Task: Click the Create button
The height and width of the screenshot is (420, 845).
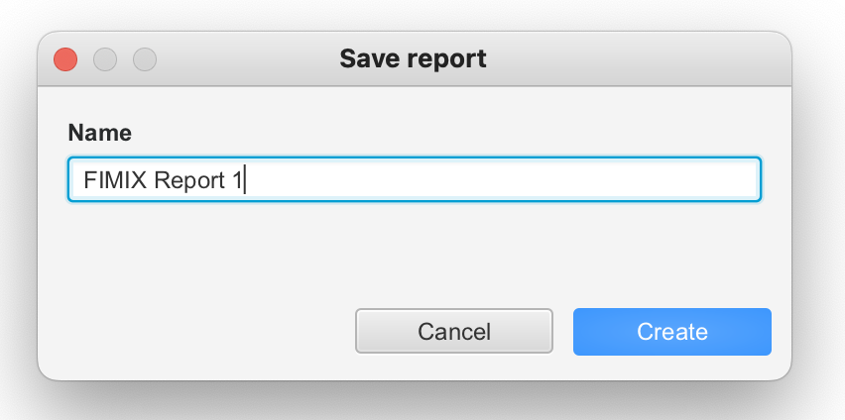Action: coord(671,331)
